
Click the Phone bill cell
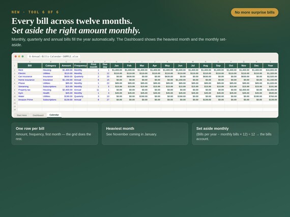pyautogui.click(x=30, y=83)
